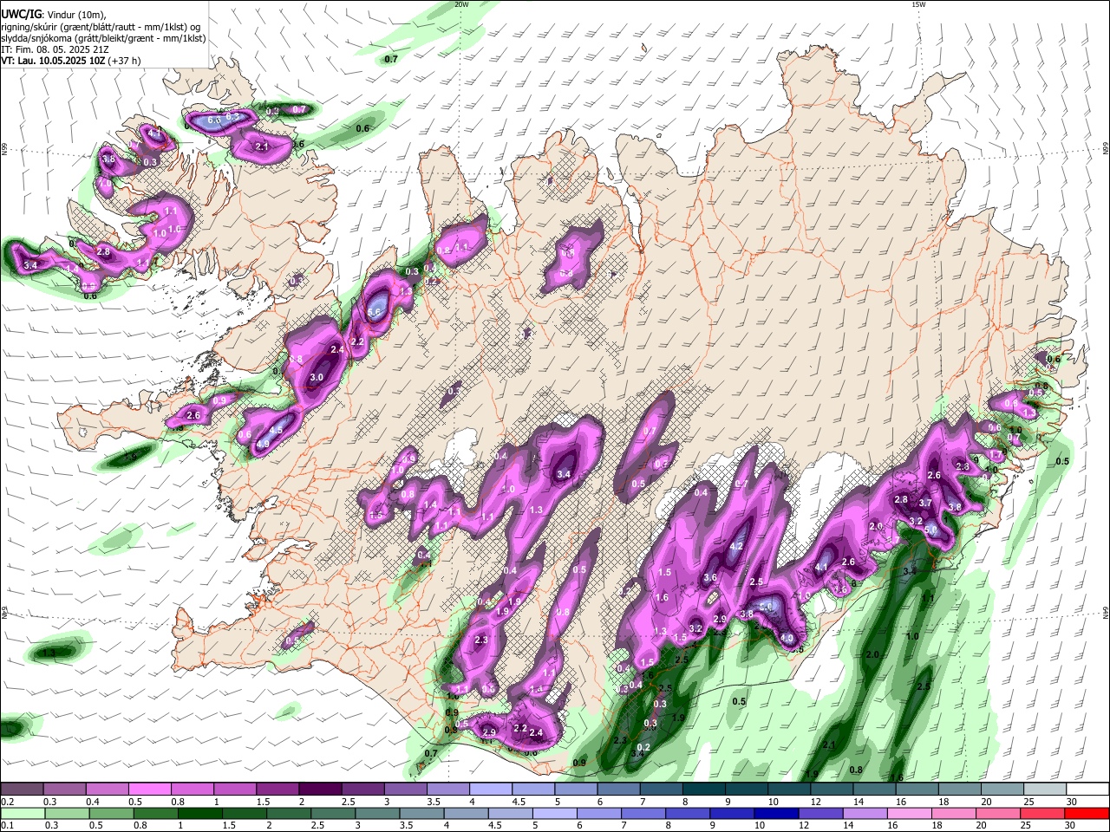Click the '20W' longitude label

[461, 4]
